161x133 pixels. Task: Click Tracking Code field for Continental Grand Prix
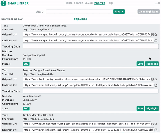[x=91, y=46]
